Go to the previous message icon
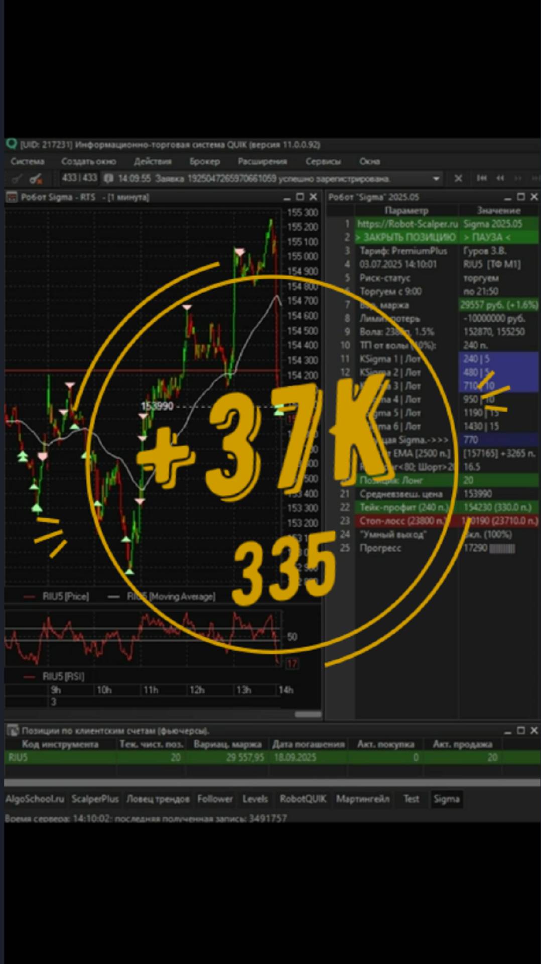The image size is (541, 964). pyautogui.click(x=500, y=178)
